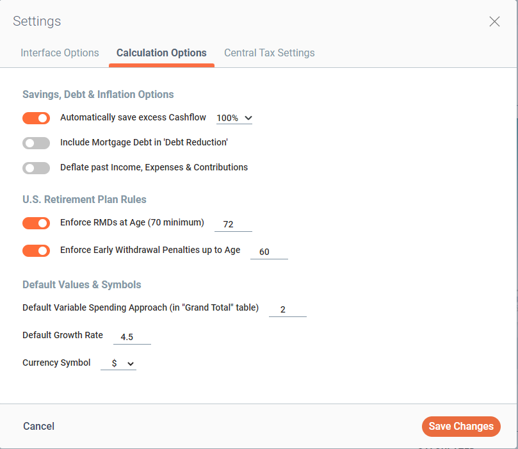Disable automatic excess Cashflow saving
The height and width of the screenshot is (449, 518).
[36, 118]
